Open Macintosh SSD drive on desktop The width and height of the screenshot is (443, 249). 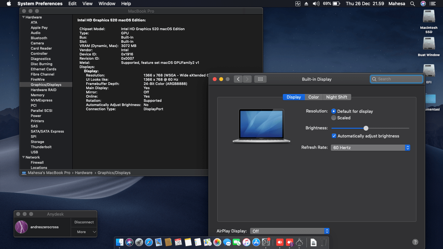(429, 21)
